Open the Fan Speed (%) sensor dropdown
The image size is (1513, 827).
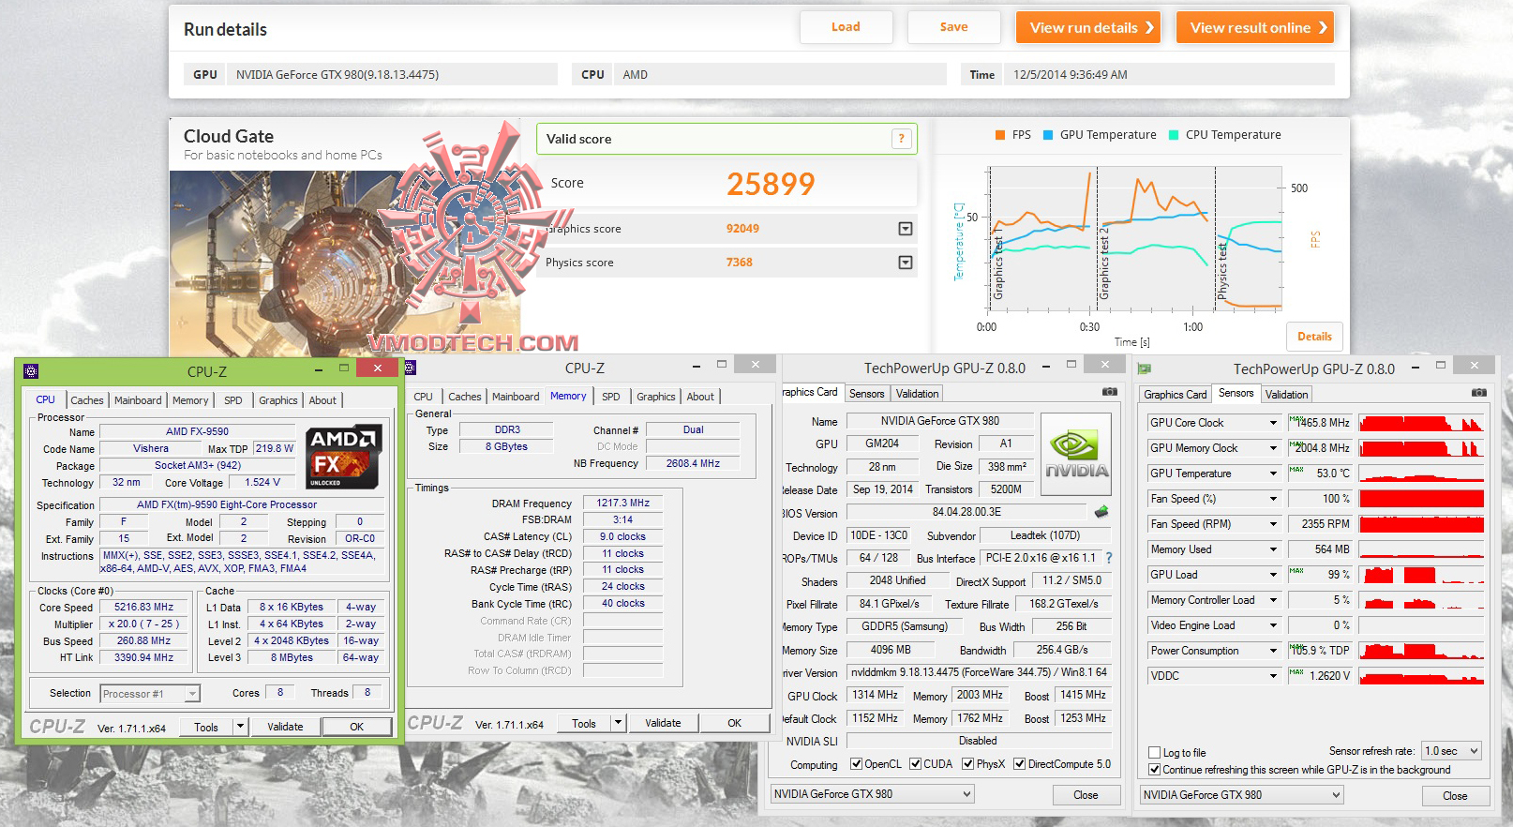click(x=1273, y=499)
